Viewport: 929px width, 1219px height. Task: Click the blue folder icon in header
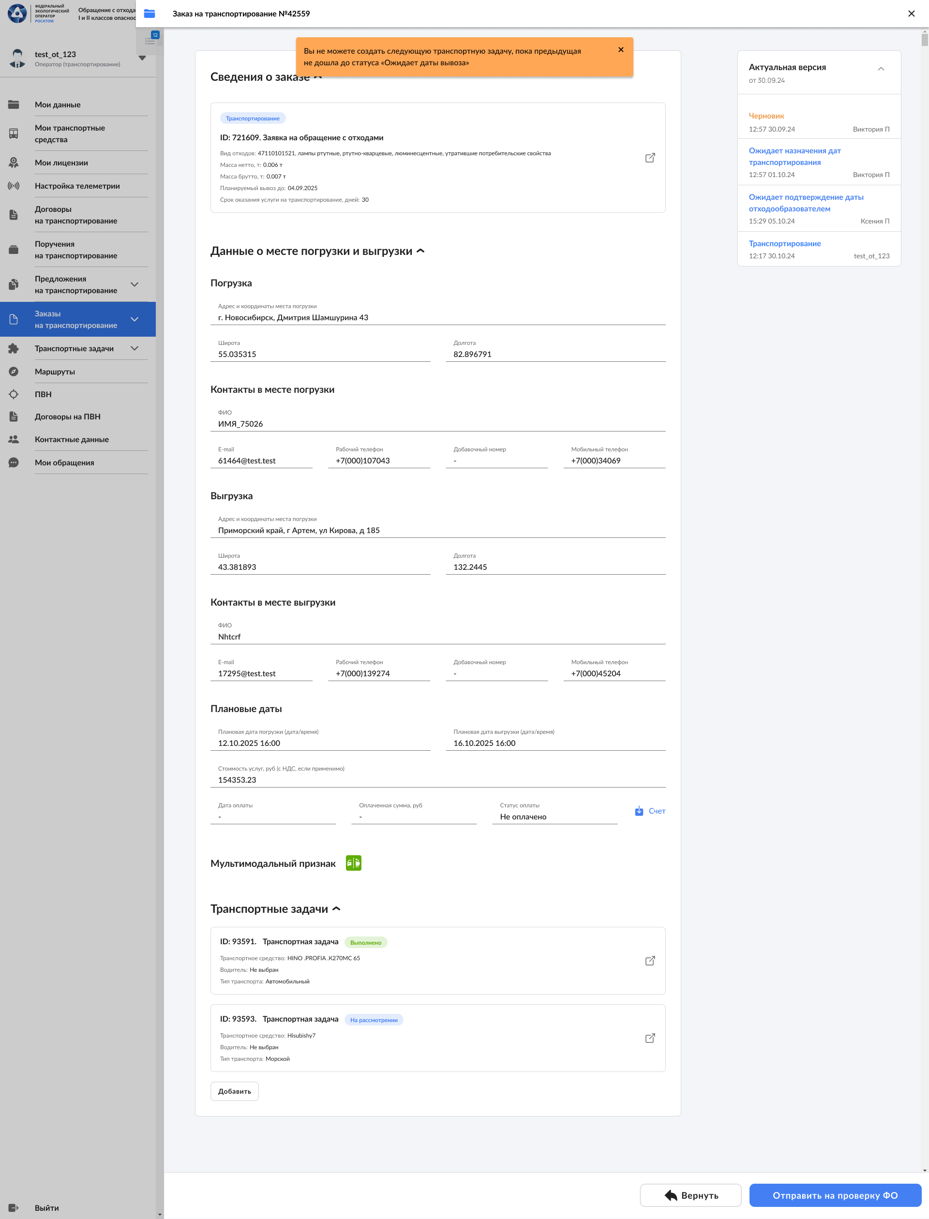(150, 14)
